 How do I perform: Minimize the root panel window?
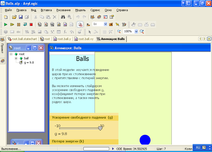click(x=29, y=48)
